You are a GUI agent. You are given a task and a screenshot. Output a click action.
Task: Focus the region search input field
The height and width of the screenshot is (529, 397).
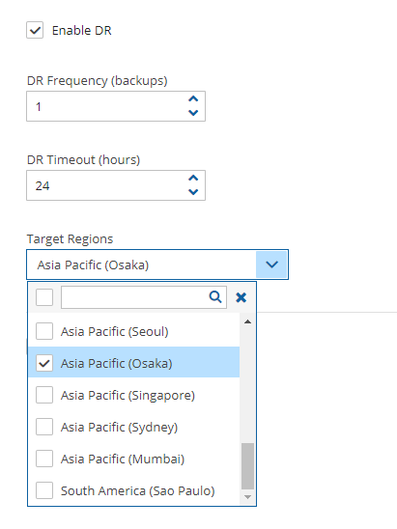click(x=135, y=297)
